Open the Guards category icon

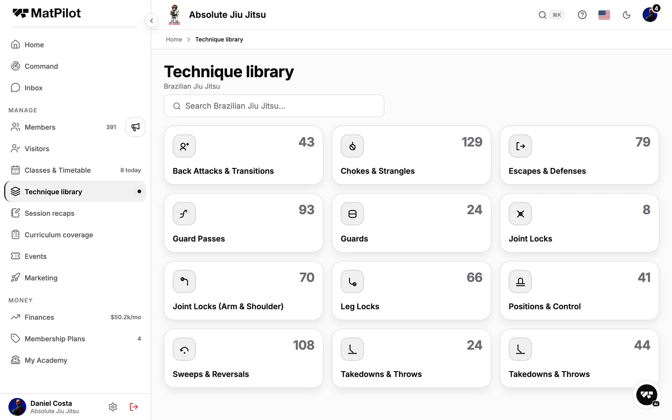pos(352,214)
